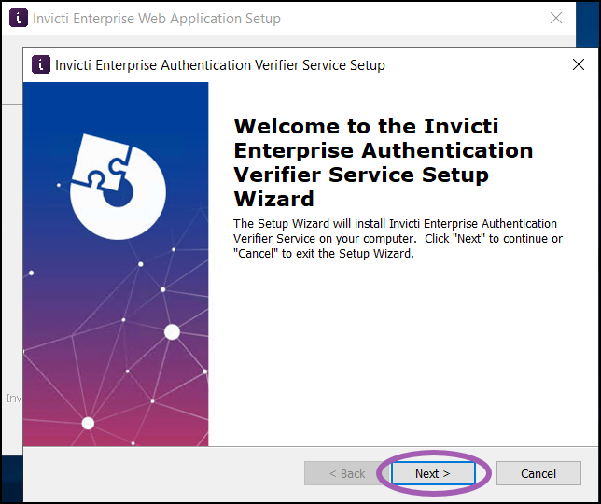Click the Invicti icon in Web Application Setup title bar
The height and width of the screenshot is (504, 601).
19,18
